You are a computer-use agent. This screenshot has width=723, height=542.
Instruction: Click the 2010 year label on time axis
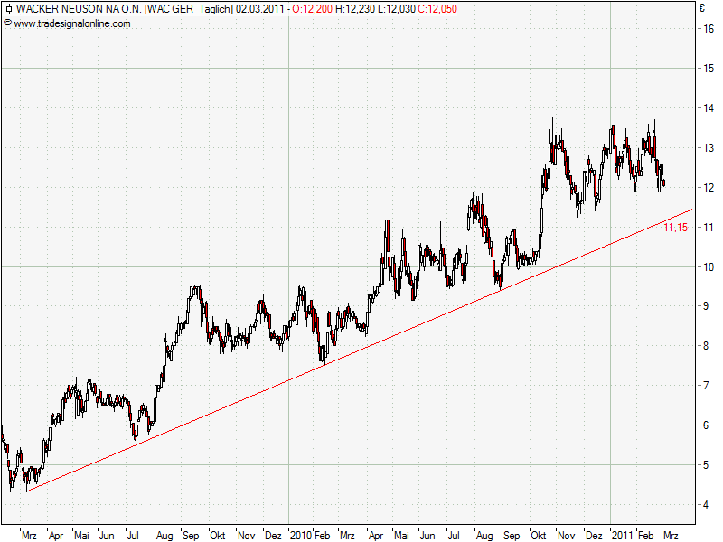pos(300,535)
